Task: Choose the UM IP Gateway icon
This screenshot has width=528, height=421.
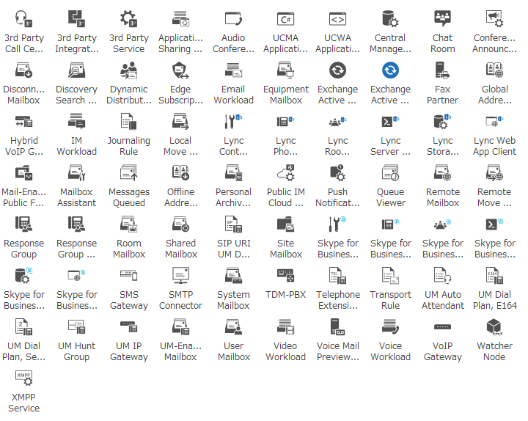Action: (x=128, y=327)
